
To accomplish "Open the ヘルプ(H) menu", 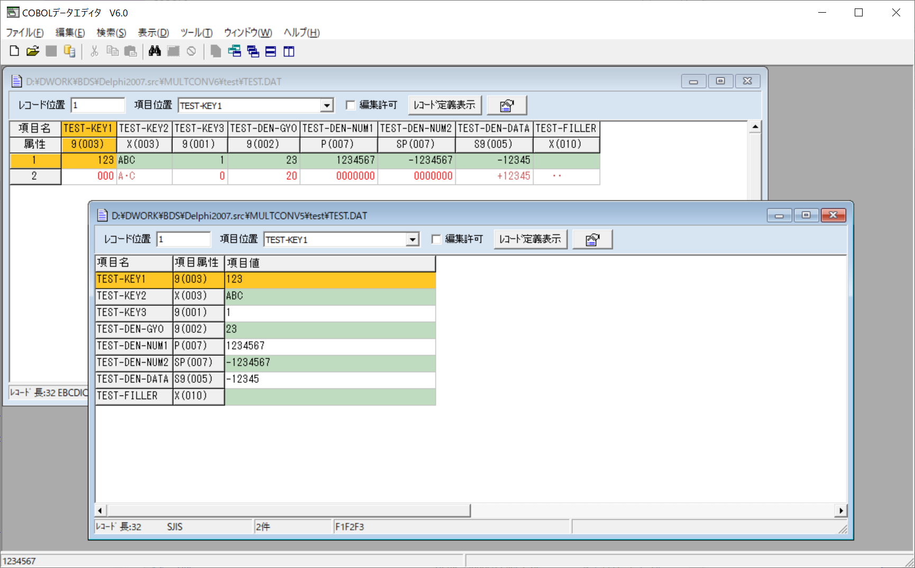I will (301, 33).
